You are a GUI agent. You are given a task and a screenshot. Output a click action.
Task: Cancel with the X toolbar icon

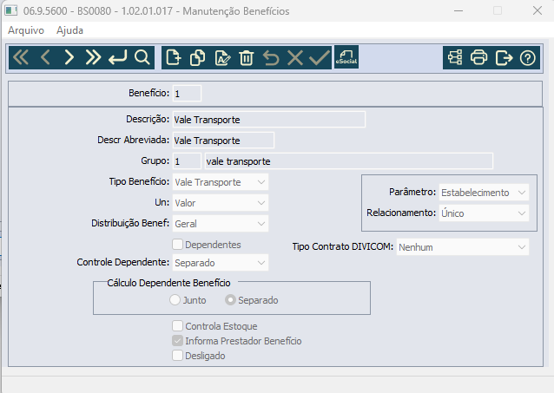point(295,57)
